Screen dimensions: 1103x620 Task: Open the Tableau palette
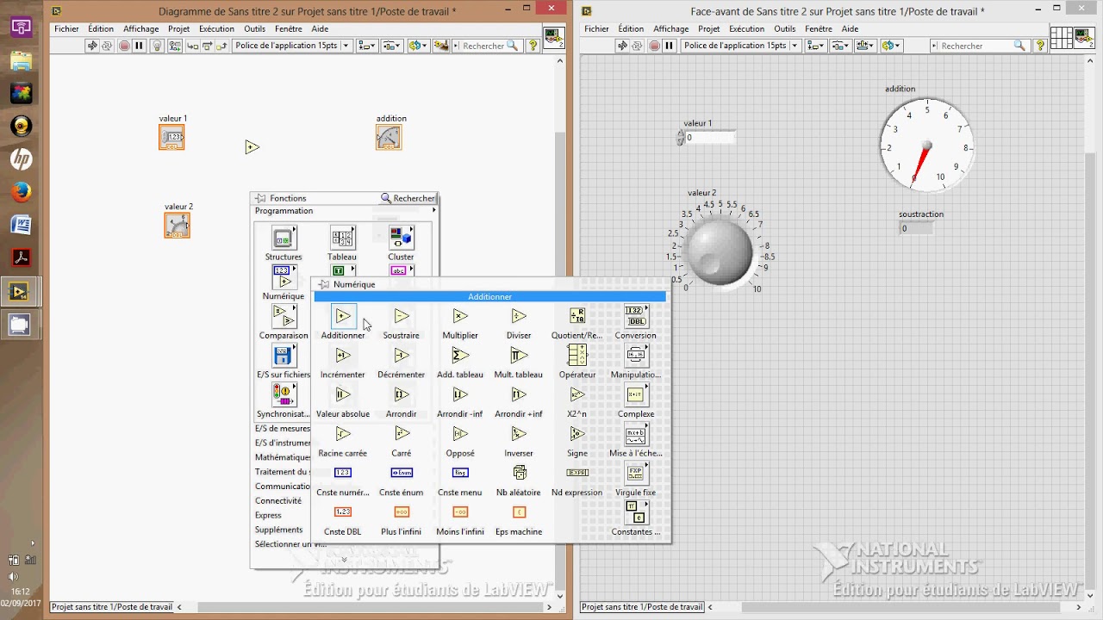[x=342, y=238]
